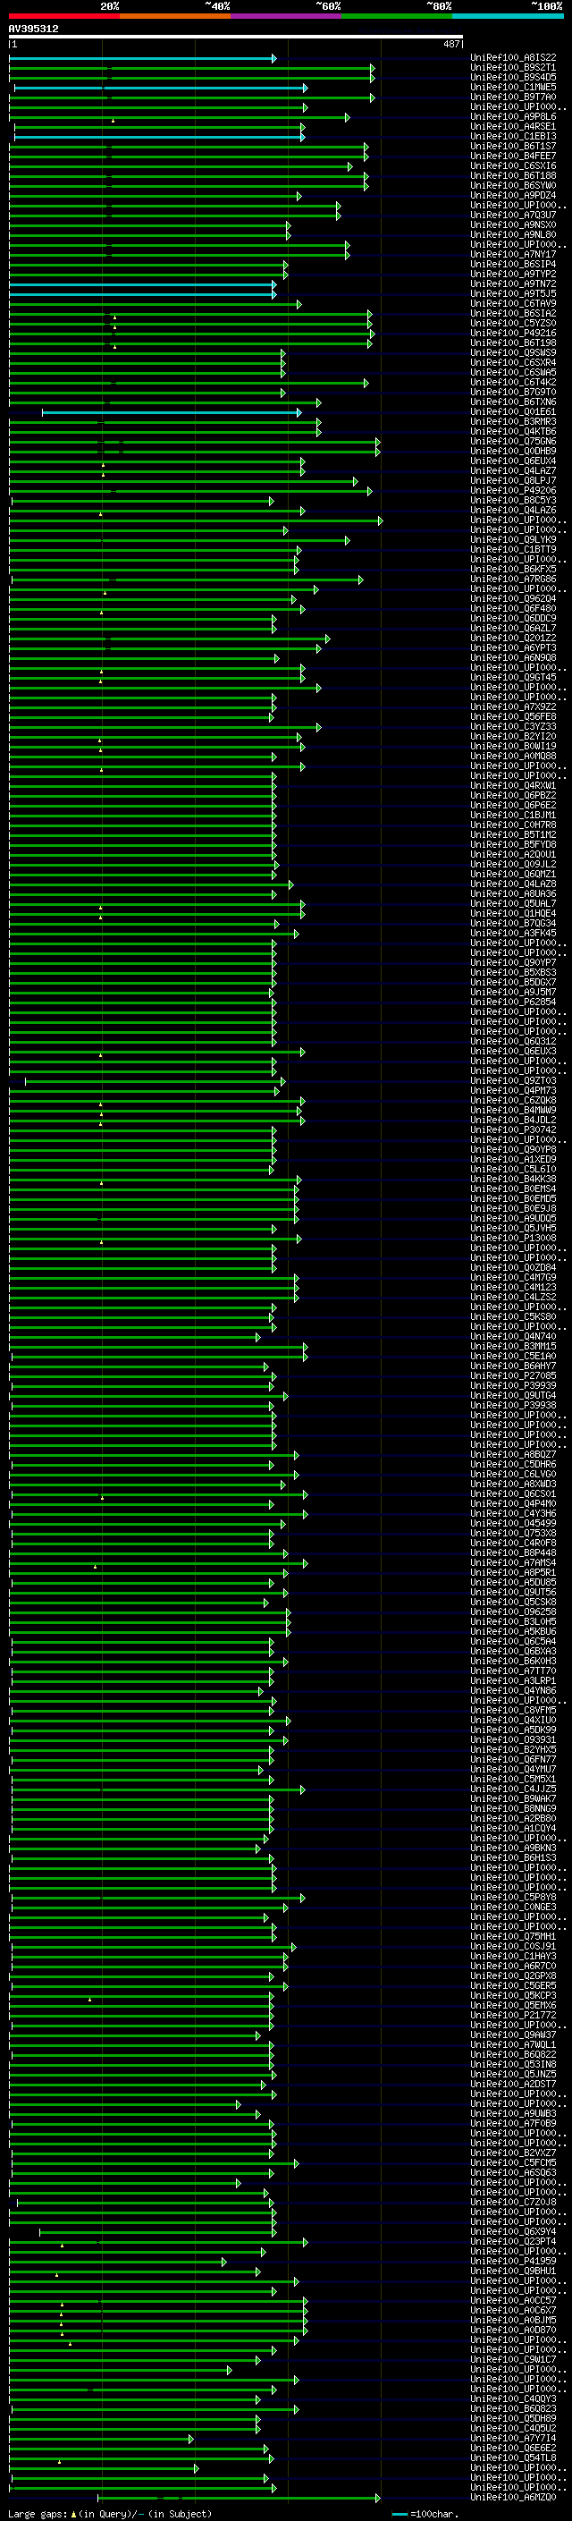Select label UniRef100_A6MZQ0
The width and height of the screenshot is (572, 2521).
(513, 2498)
